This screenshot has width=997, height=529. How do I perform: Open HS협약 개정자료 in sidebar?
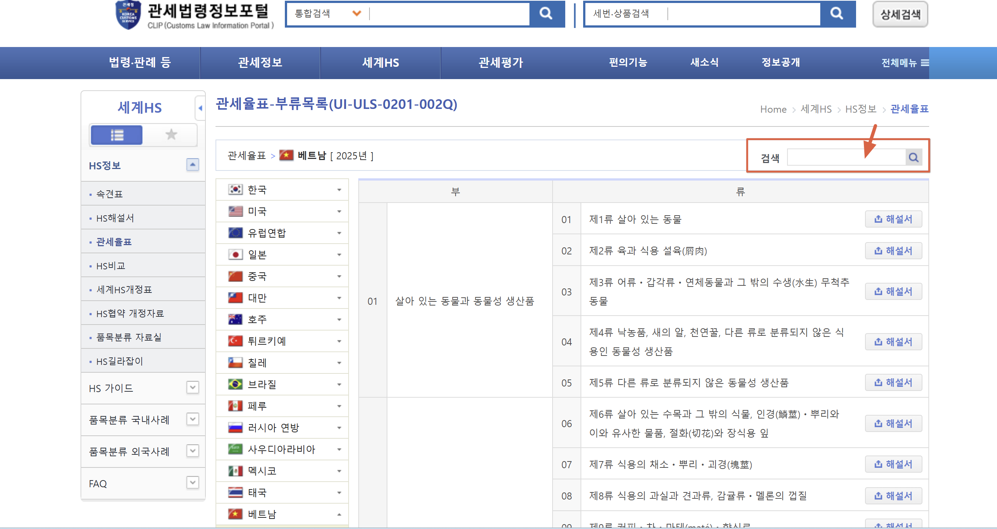tap(130, 314)
